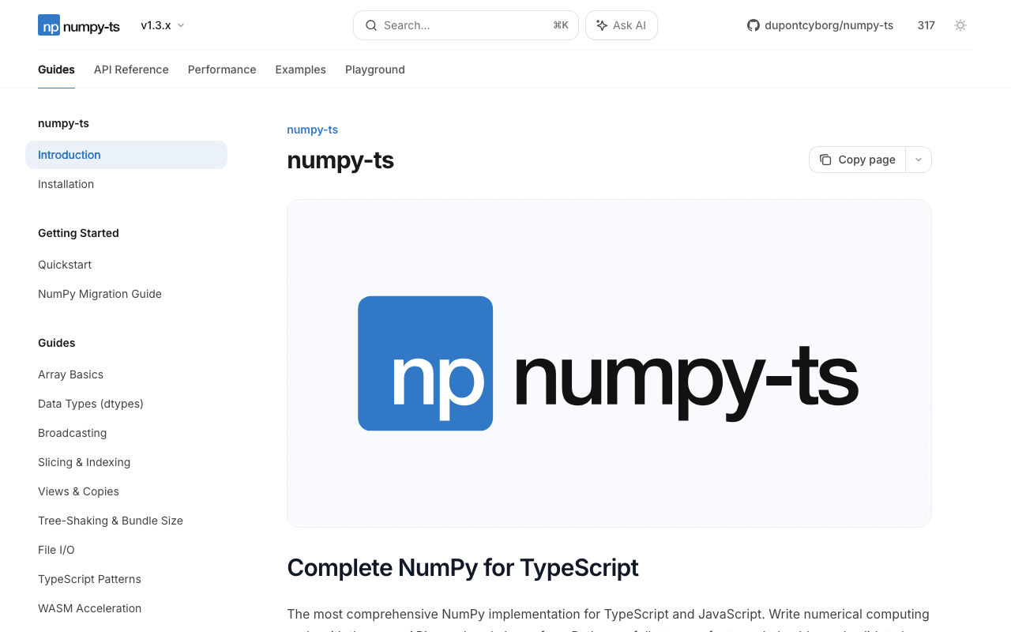Image resolution: width=1011 pixels, height=632 pixels.
Task: Click the Ask AI sparkle icon
Action: 602,25
